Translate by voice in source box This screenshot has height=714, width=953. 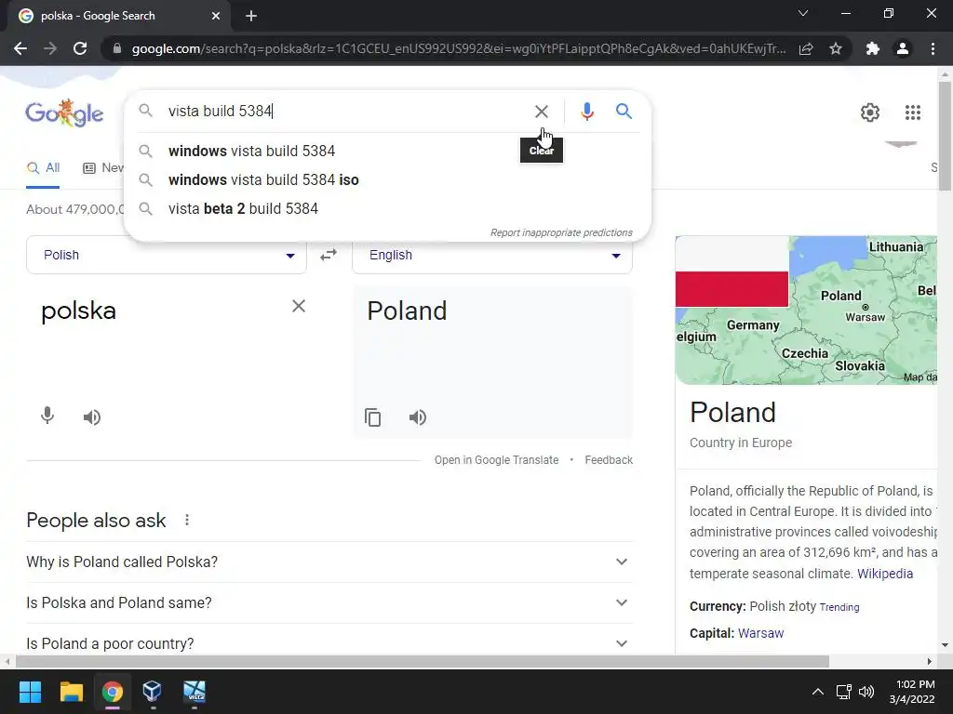click(47, 416)
